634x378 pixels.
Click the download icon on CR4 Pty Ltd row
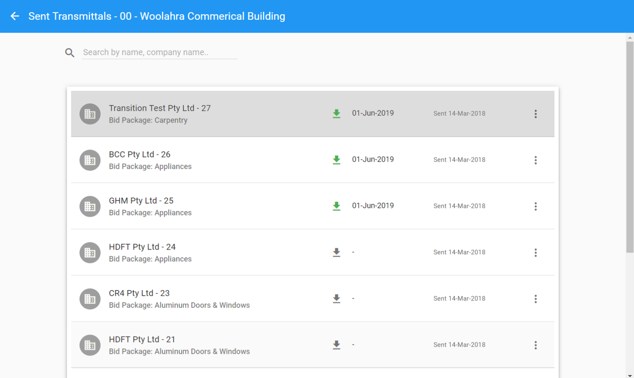[x=336, y=299]
